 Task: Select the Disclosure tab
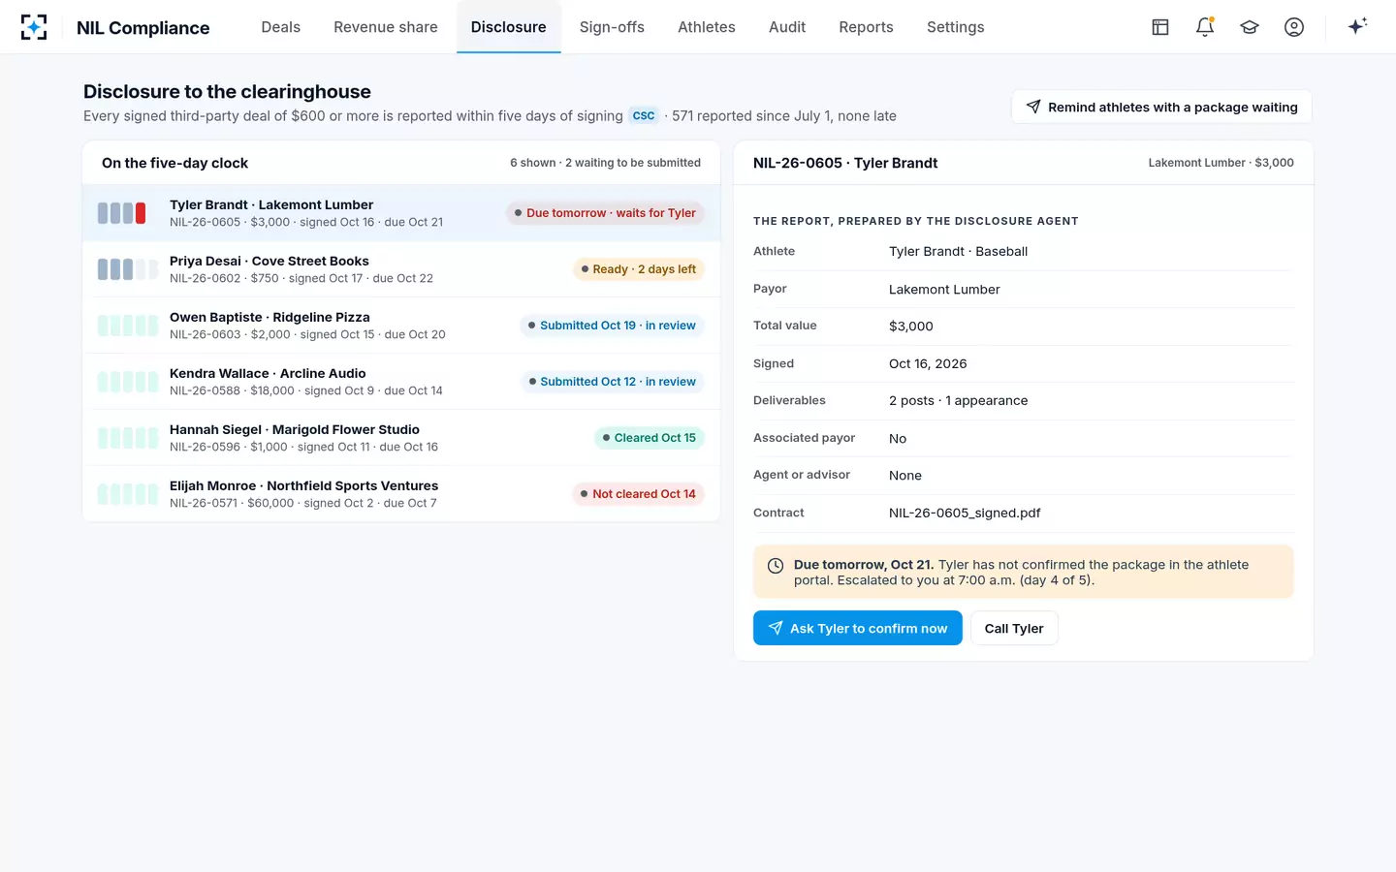click(509, 27)
